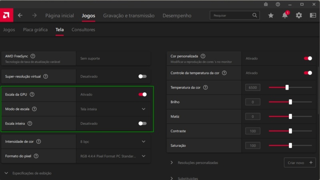320x180 pixels.
Task: Click the Brilho value field
Action: coord(253,102)
